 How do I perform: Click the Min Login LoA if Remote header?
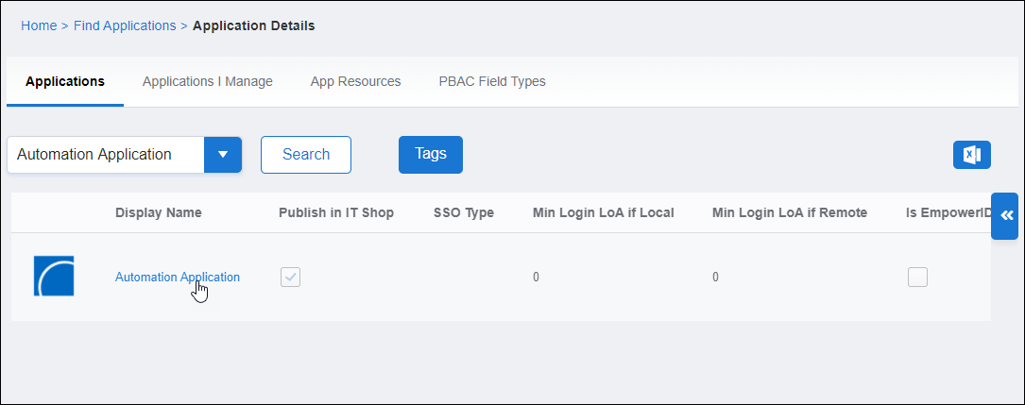[x=789, y=212]
